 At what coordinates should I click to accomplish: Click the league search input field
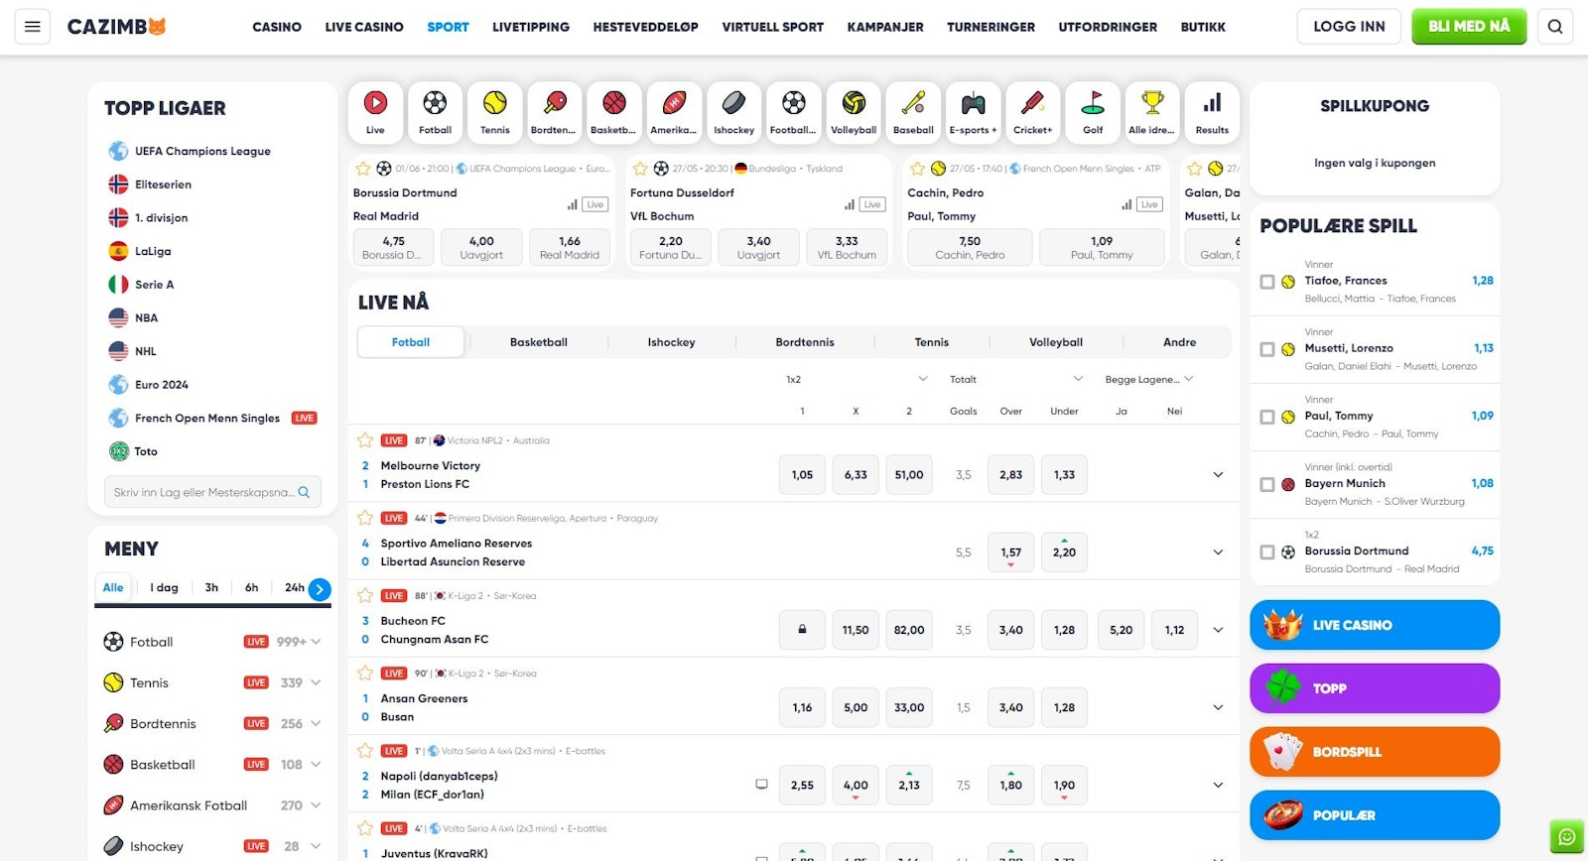203,492
